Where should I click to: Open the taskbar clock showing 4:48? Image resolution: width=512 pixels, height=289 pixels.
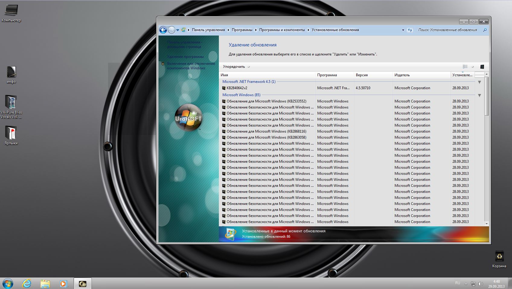tap(497, 284)
